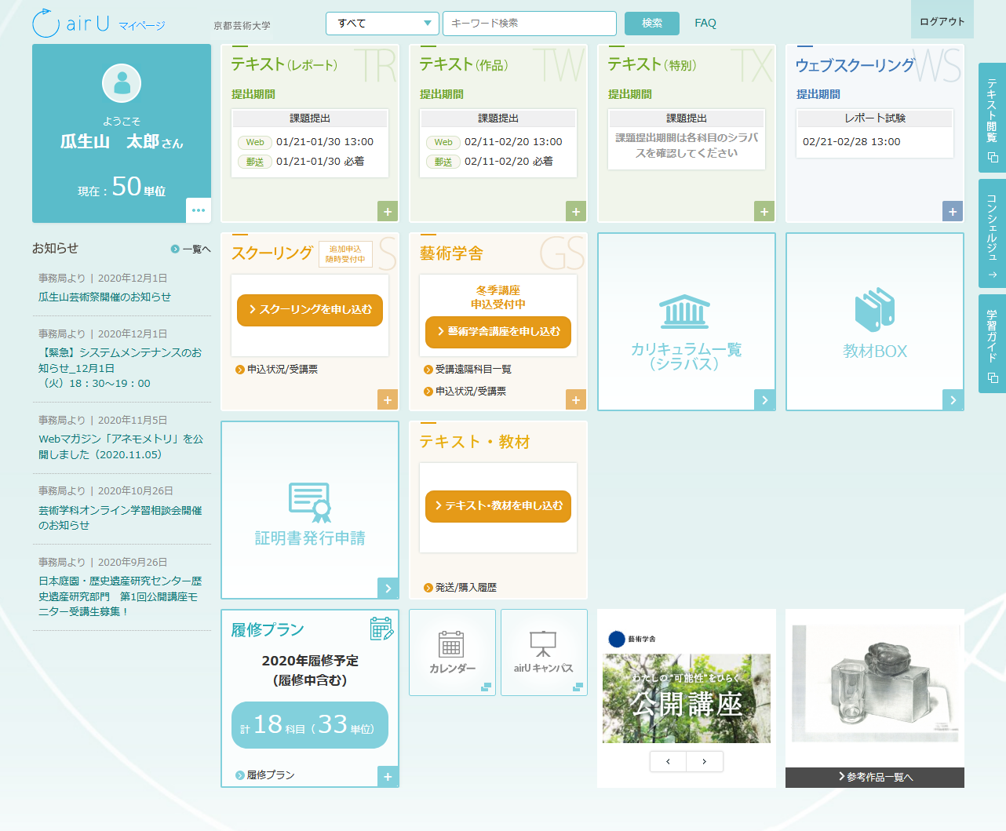1006x831 pixels.
Task: Expand the スクーリング card plus icon
Action: click(388, 400)
